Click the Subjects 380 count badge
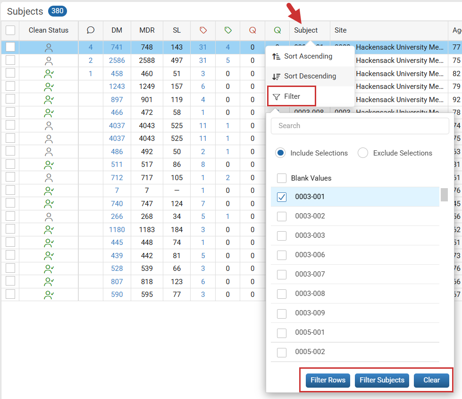The height and width of the screenshot is (399, 462). tap(58, 11)
